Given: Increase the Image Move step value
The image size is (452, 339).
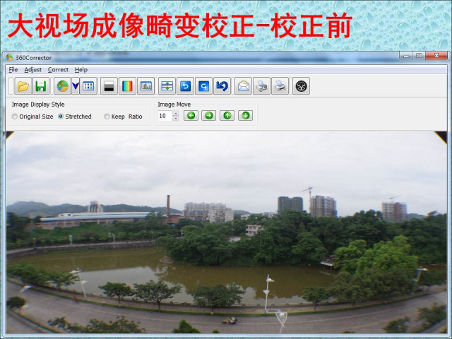Looking at the screenshot, I should click(x=176, y=113).
